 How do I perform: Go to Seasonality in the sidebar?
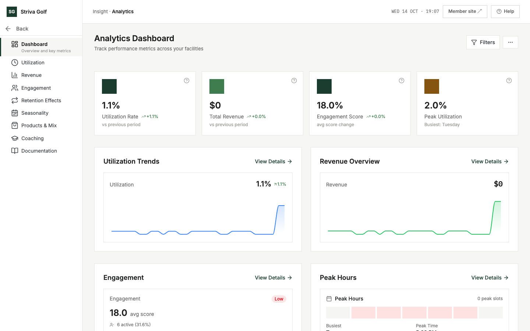pos(41,113)
